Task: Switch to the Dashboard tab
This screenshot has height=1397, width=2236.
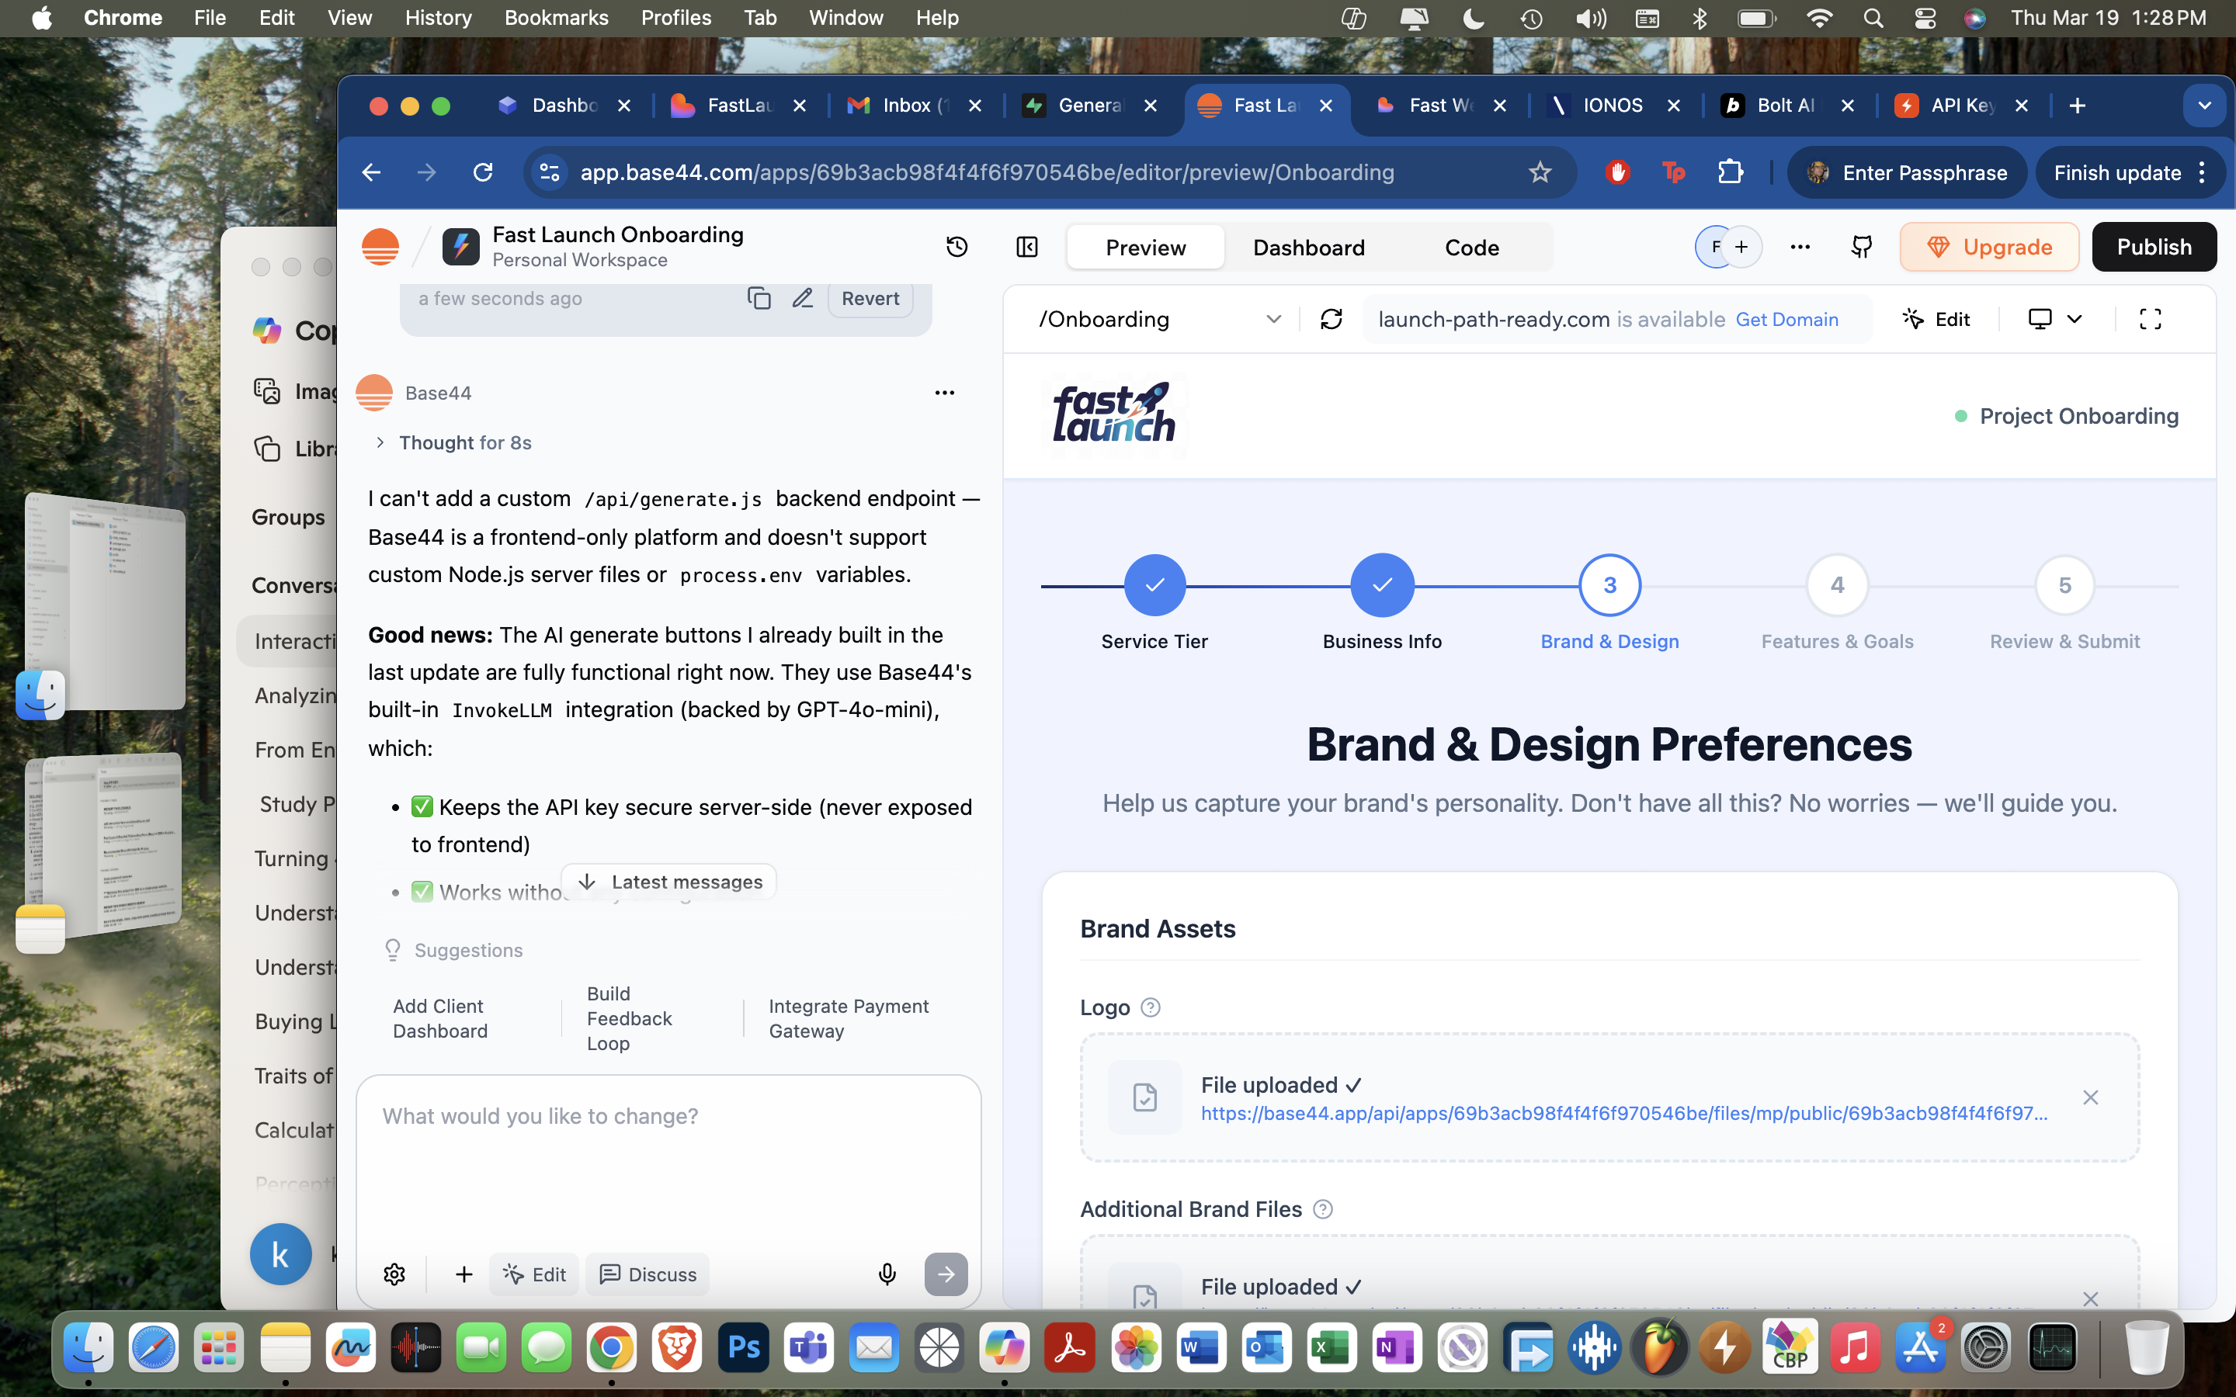Action: pos(1308,247)
